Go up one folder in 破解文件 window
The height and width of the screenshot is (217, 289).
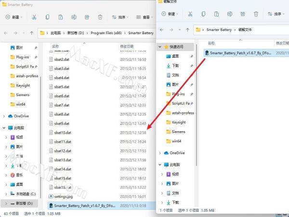(188, 30)
